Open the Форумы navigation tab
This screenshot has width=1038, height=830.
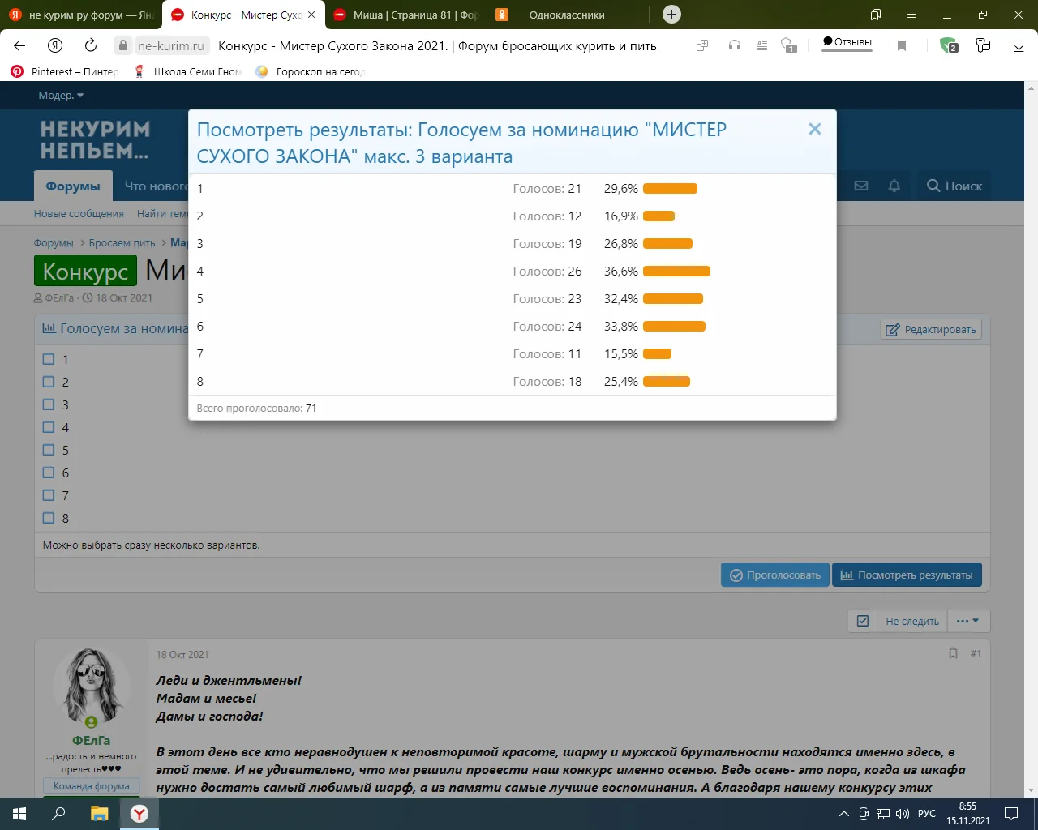[73, 186]
